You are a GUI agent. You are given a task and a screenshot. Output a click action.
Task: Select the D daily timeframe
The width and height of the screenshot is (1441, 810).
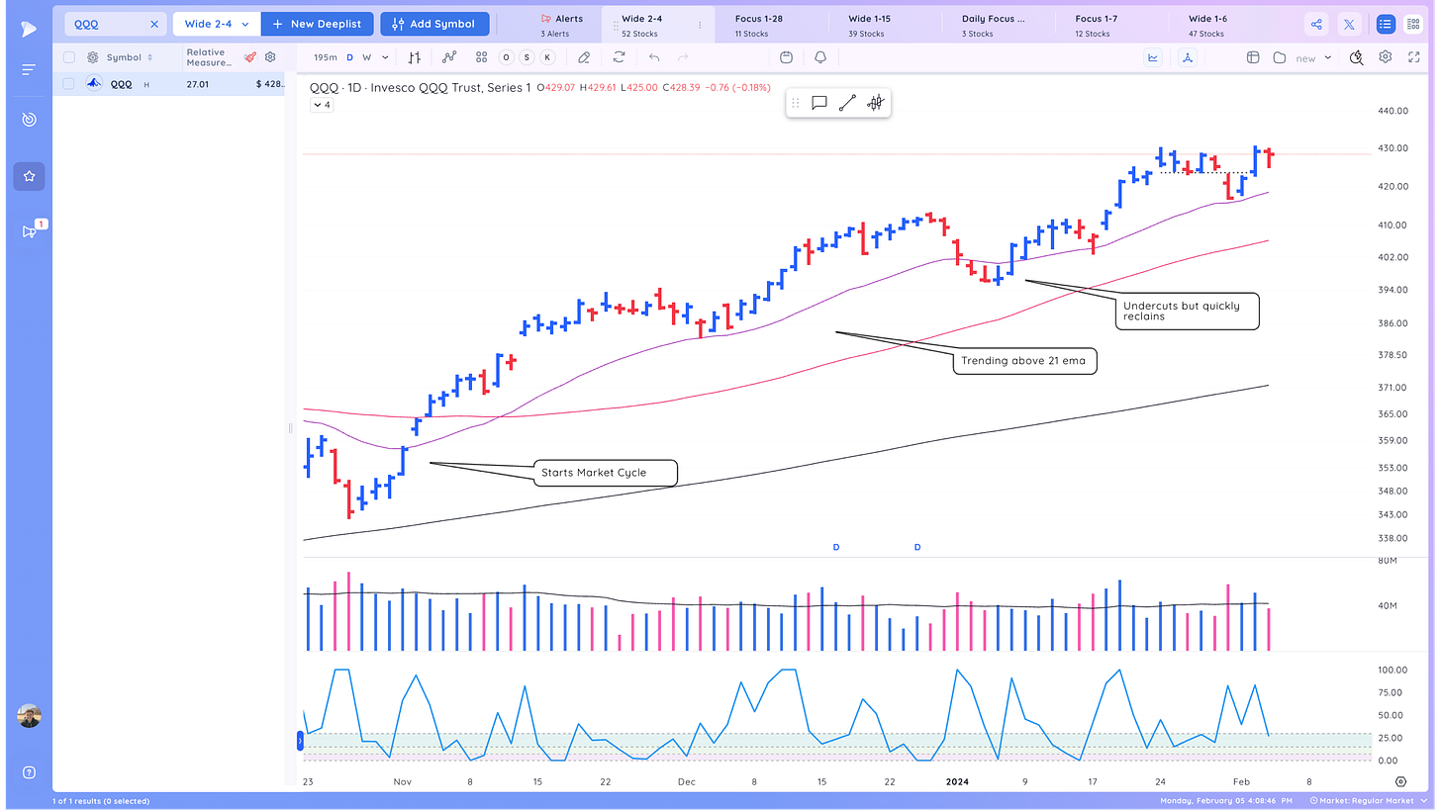[x=349, y=57]
